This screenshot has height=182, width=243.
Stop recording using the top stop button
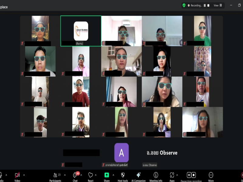[209, 5]
